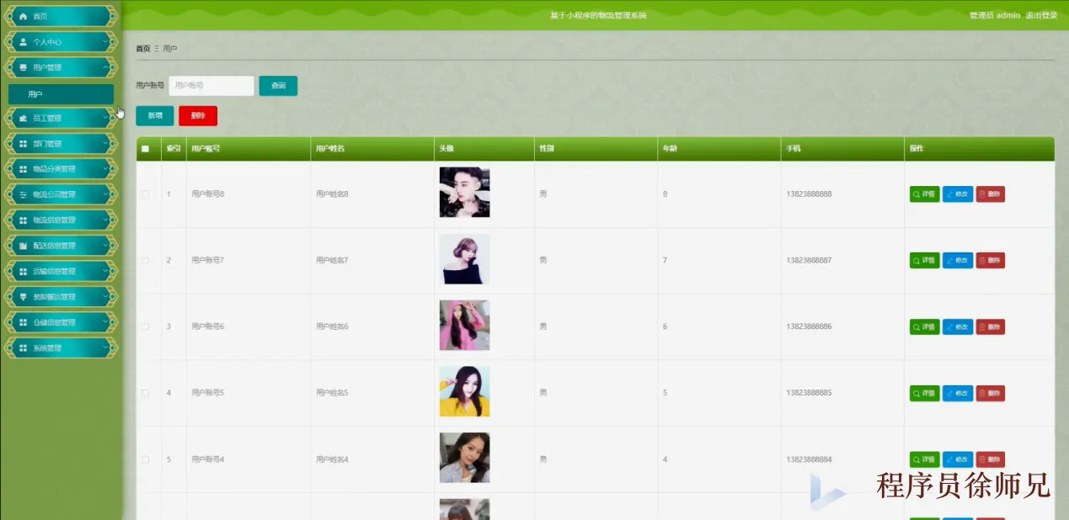Click the 查询 search button
The width and height of the screenshot is (1069, 520).
coord(278,86)
